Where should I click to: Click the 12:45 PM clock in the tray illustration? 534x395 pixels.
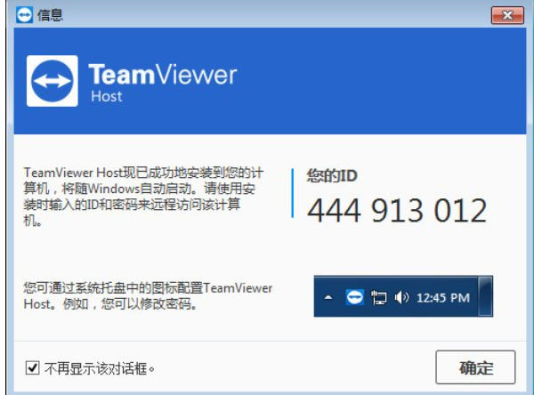pyautogui.click(x=443, y=298)
